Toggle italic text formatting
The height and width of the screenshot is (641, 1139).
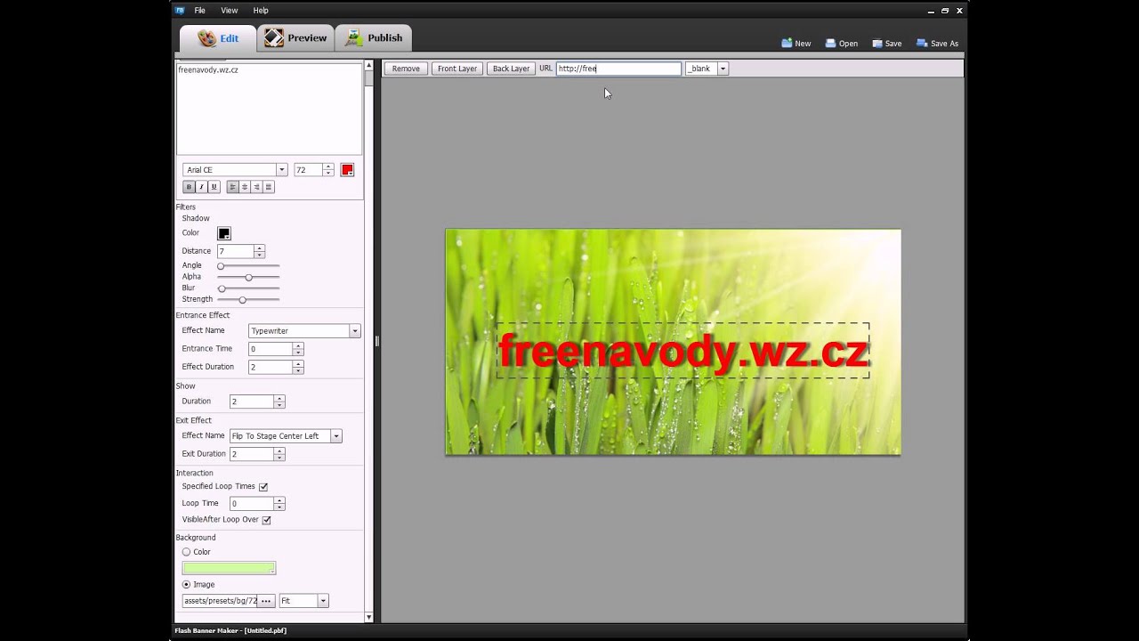[201, 187]
